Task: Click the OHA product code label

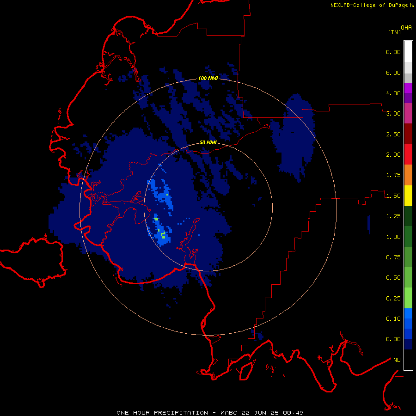Action: click(x=406, y=28)
